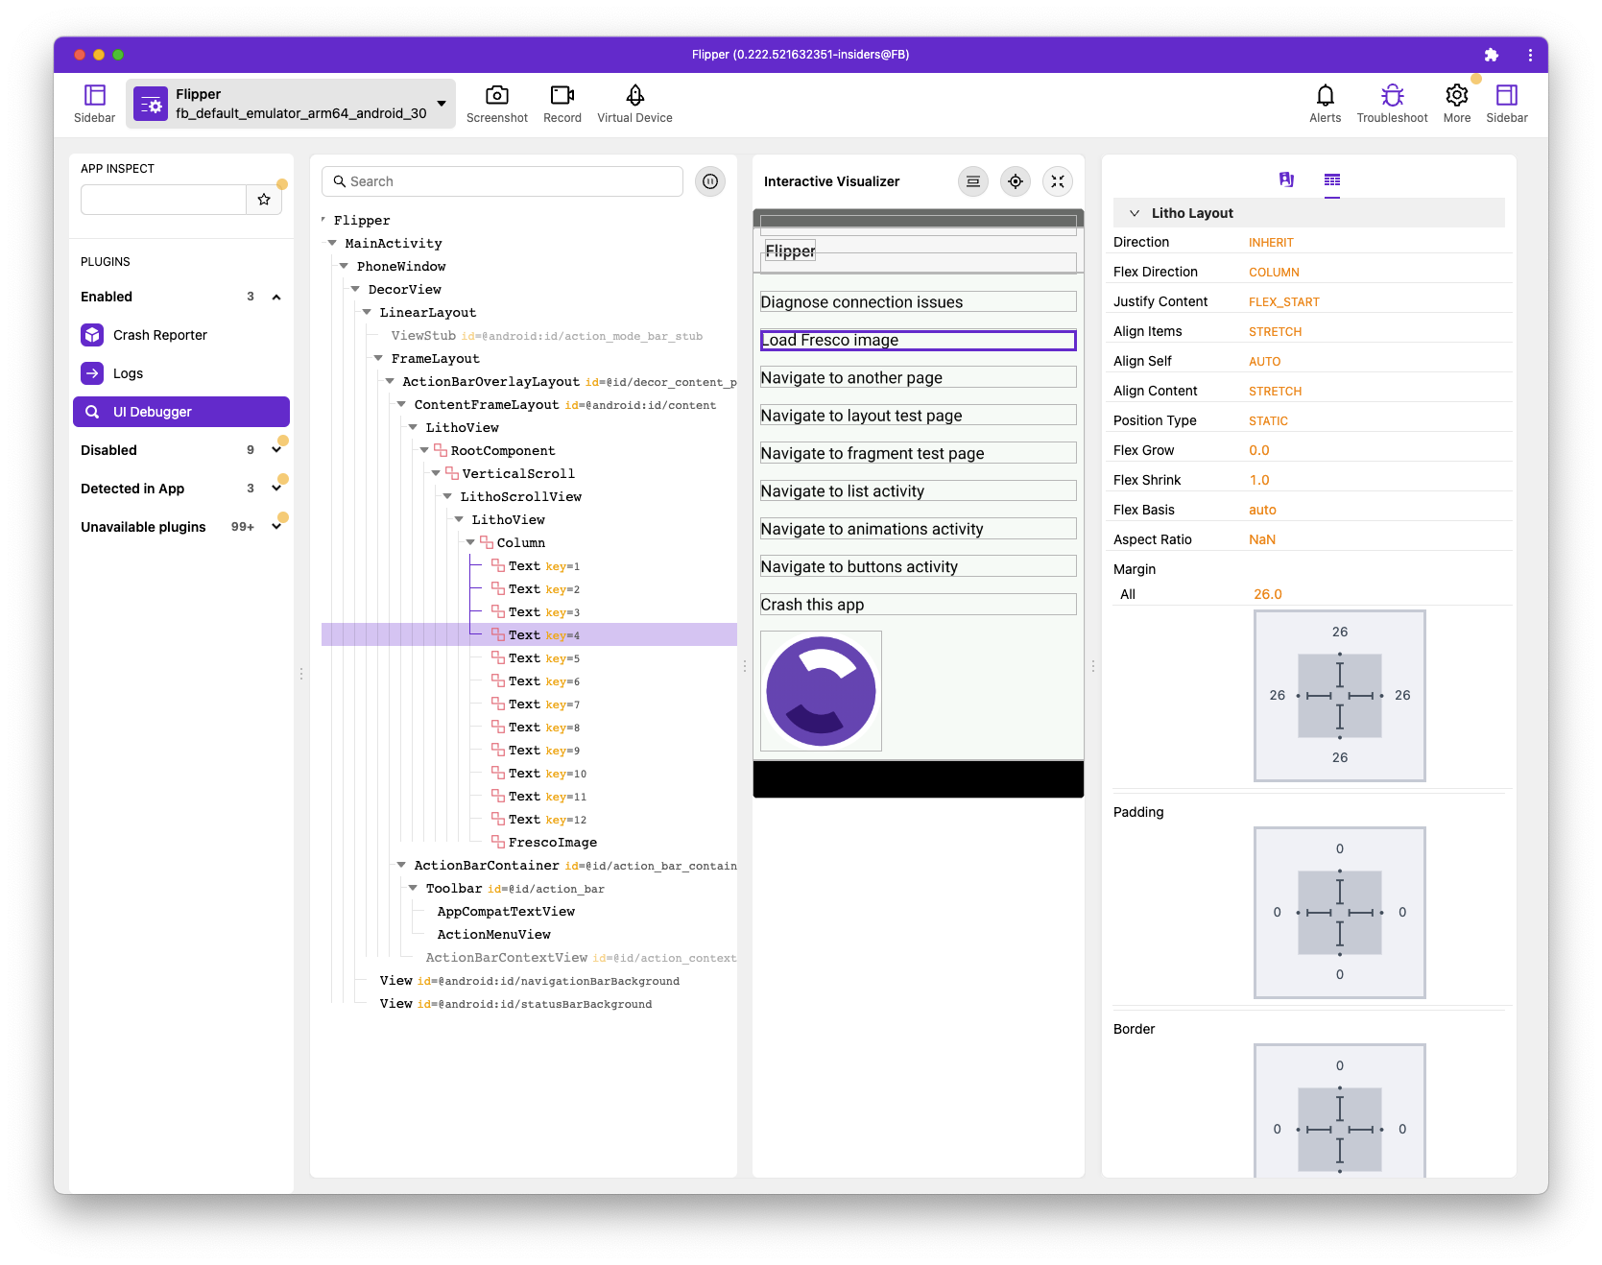Switch to the first inspector tab icon
Image resolution: width=1602 pixels, height=1265 pixels.
pos(1286,179)
